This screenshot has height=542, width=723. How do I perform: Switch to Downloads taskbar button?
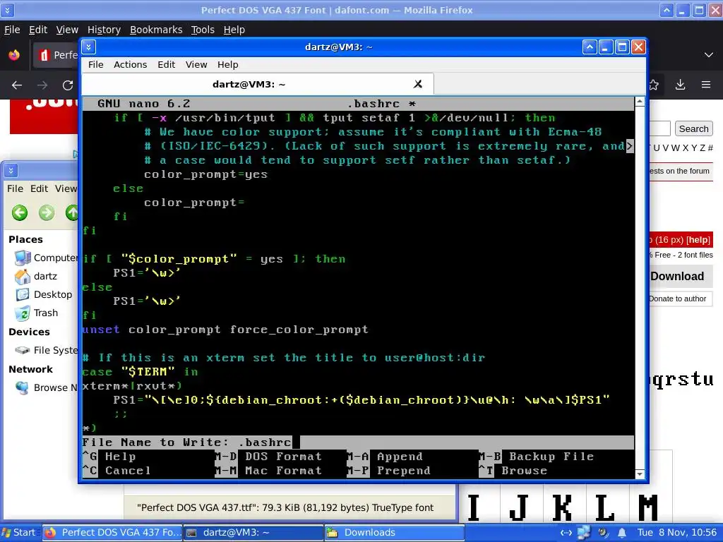pos(394,533)
